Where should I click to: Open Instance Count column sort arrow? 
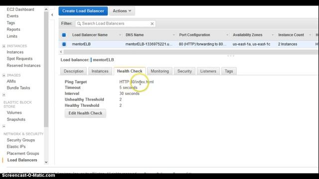310,35
